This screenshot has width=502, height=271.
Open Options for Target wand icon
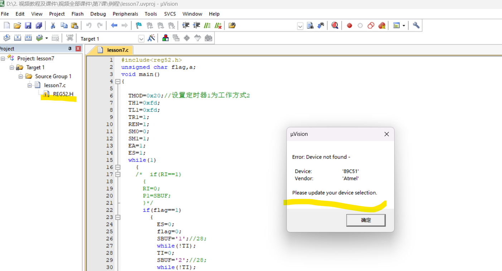(x=151, y=38)
